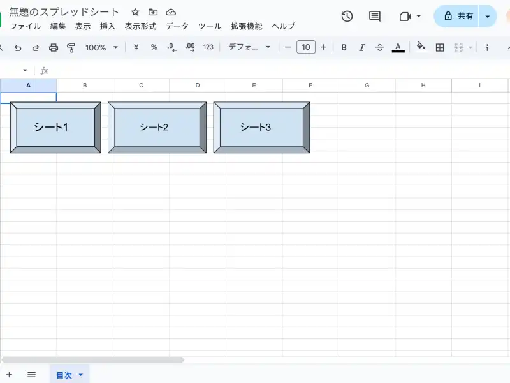Open the 挿入 menu
This screenshot has height=383, width=510.
[x=108, y=26]
